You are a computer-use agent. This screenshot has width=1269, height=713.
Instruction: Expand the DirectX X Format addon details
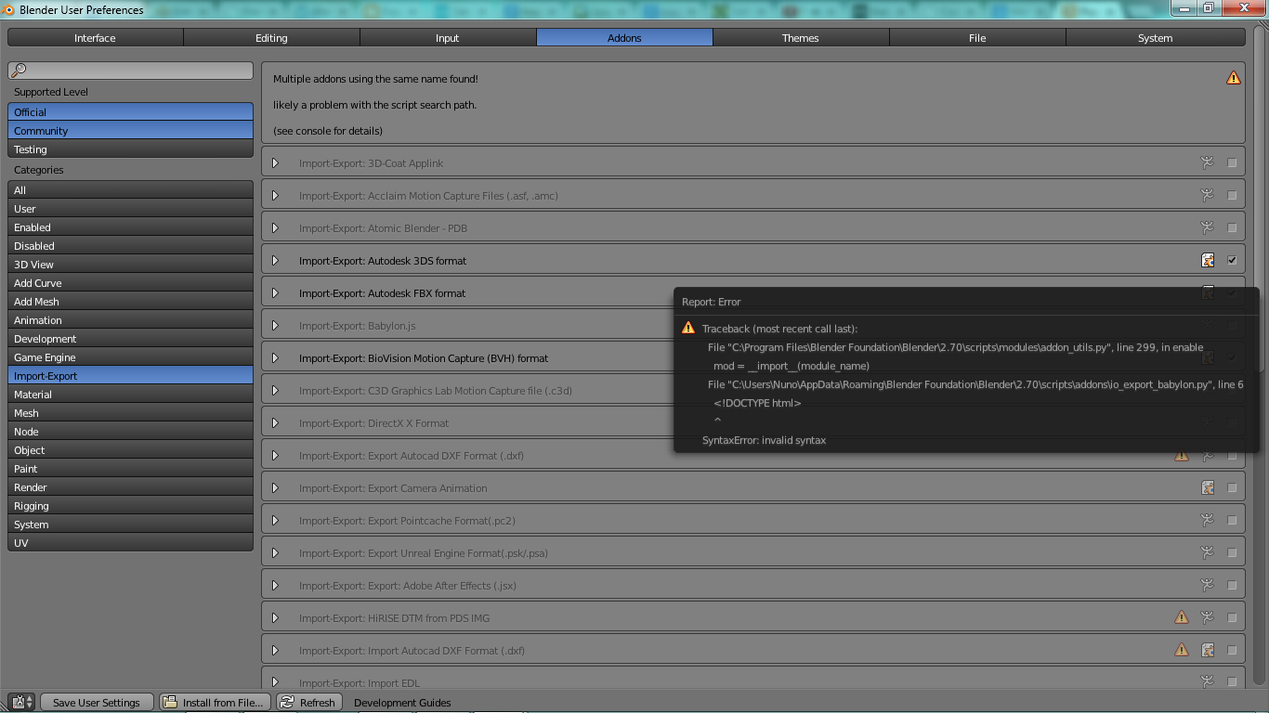(x=275, y=423)
